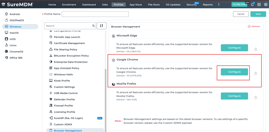Image resolution: width=269 pixels, height=132 pixels.
Task: Click the payload list vertical scrollbar
Action: tap(106, 100)
